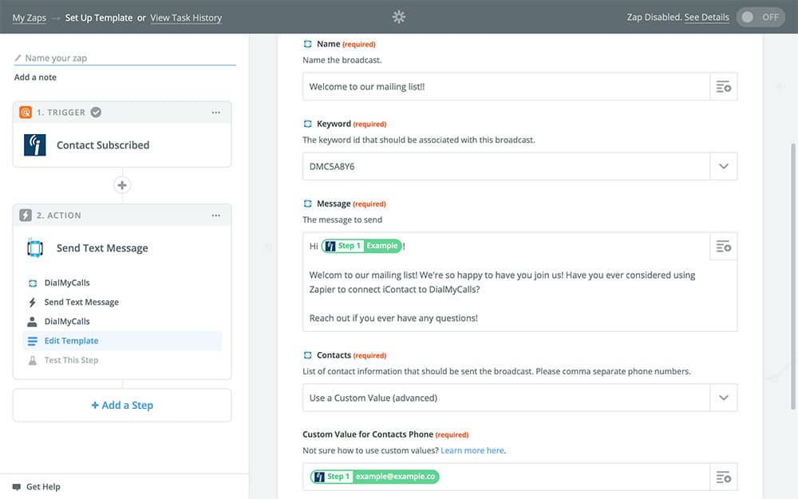Viewport: 798px width, 499px height.
Task: Open insert-field icon for Message field
Action: [723, 247]
